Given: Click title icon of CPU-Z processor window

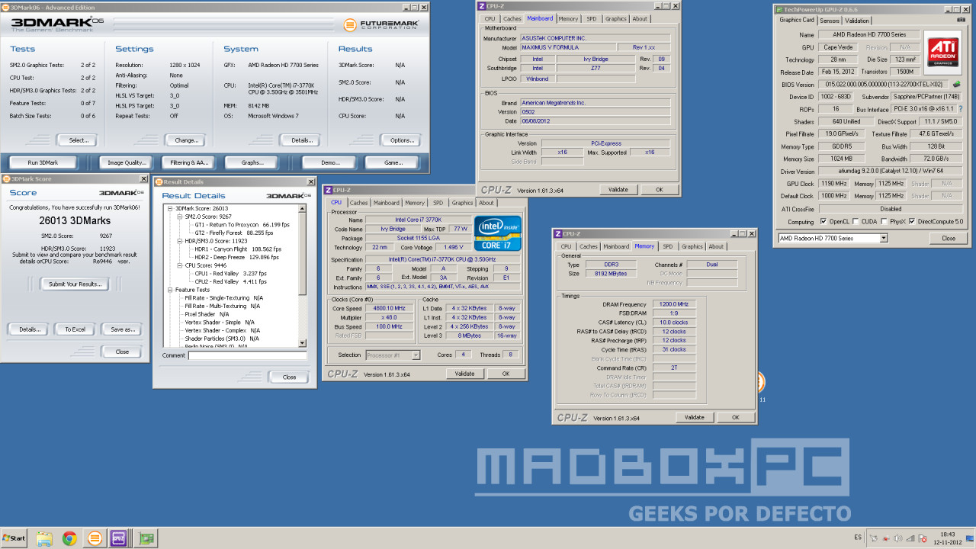Looking at the screenshot, I should click(x=329, y=190).
